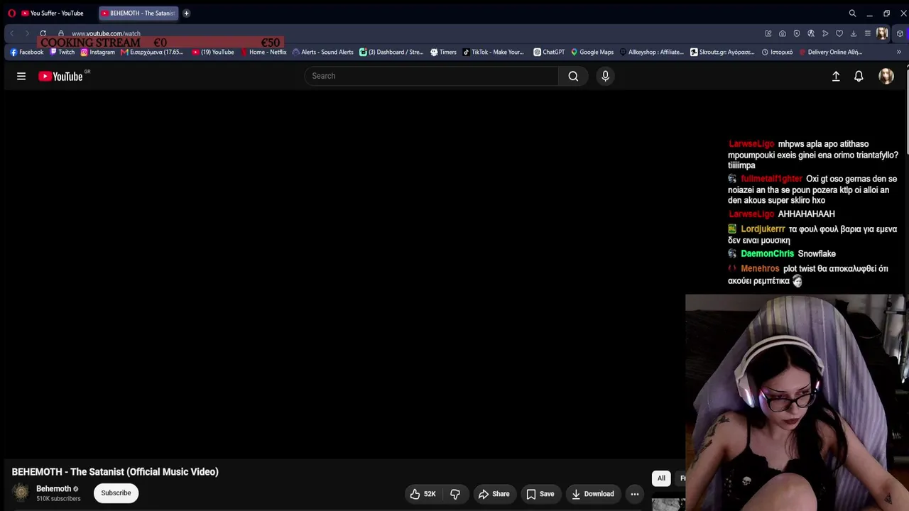Open more actions three-dot menu

[x=635, y=494]
